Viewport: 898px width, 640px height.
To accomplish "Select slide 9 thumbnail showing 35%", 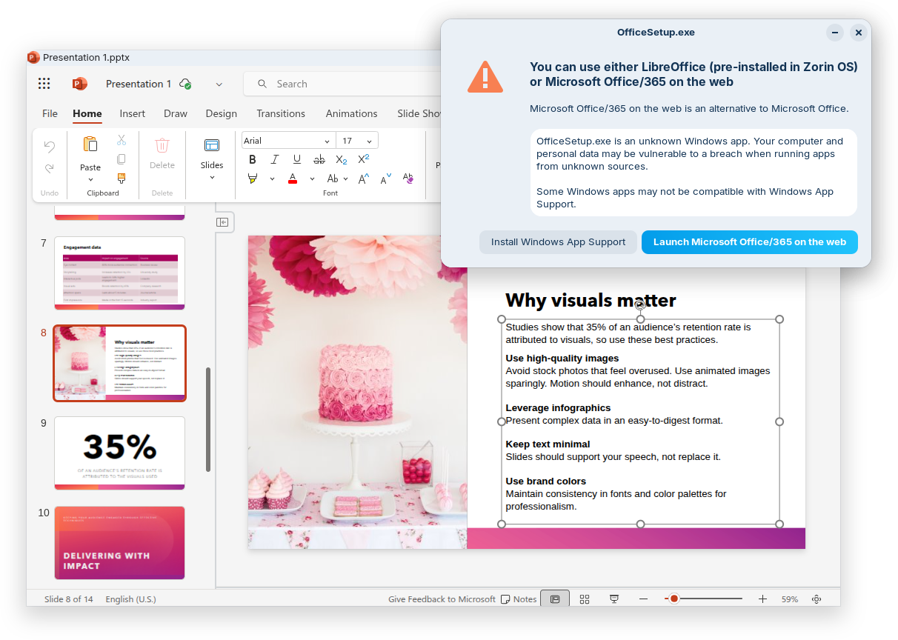I will 119,453.
